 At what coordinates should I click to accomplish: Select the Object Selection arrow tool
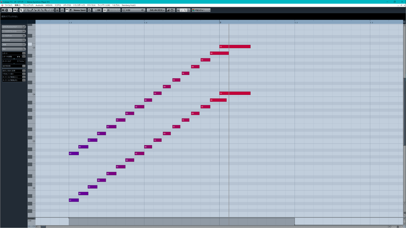tap(21, 10)
